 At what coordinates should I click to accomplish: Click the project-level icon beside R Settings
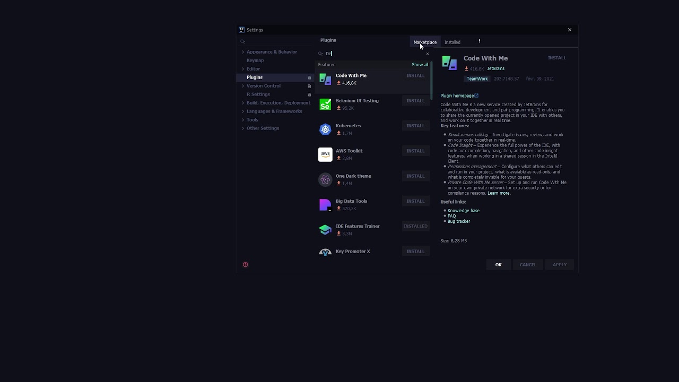click(309, 94)
